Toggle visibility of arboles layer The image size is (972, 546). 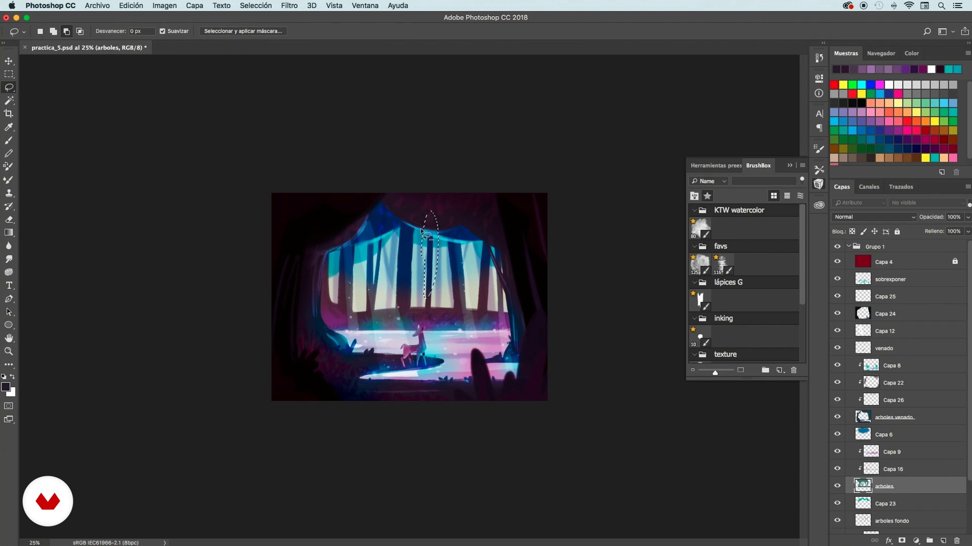tap(837, 486)
